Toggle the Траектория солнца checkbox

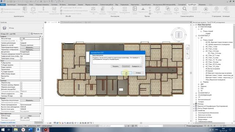pyautogui.click(x=21, y=59)
